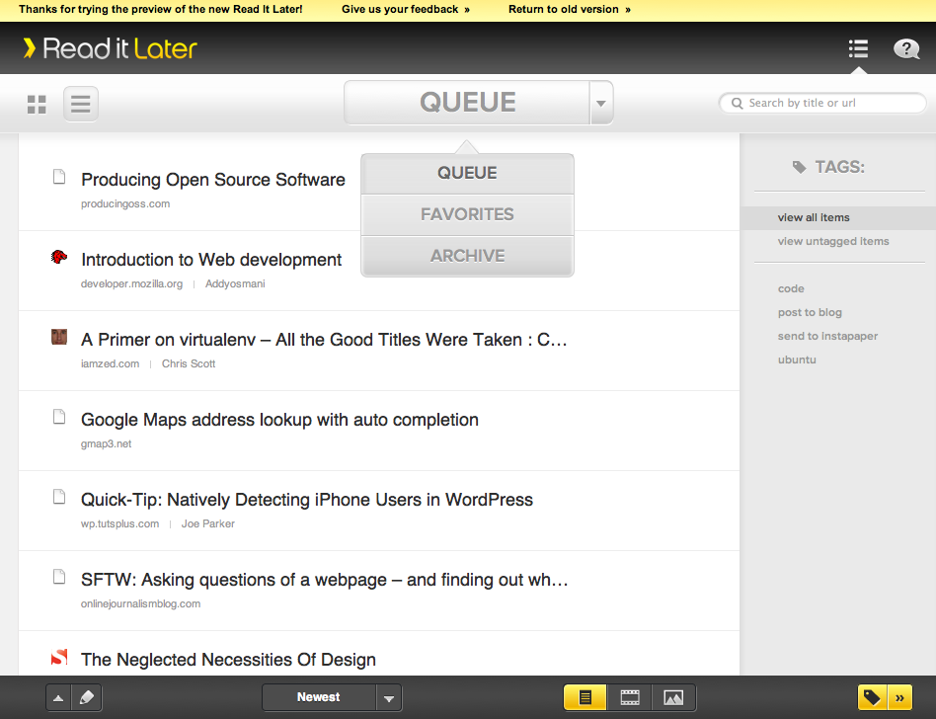Click the large QUEUE section button
The width and height of the screenshot is (936, 719).
(467, 103)
